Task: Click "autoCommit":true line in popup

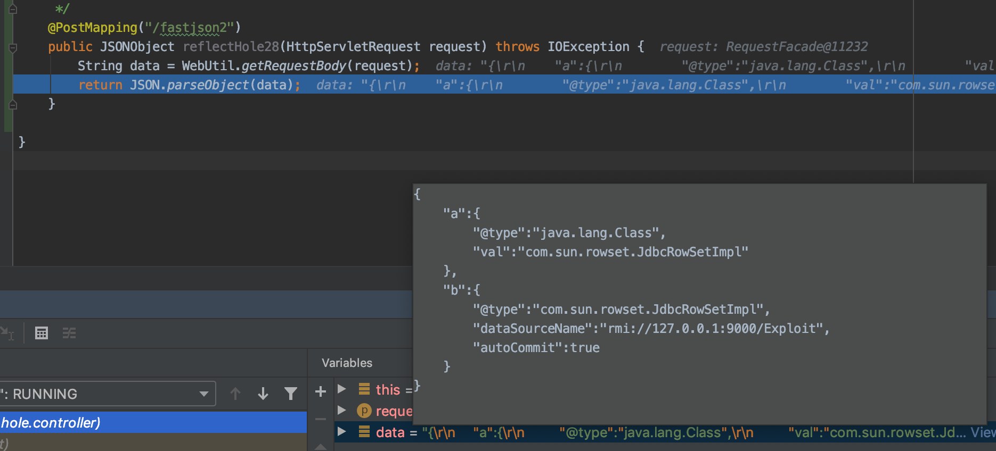Action: pyautogui.click(x=536, y=348)
